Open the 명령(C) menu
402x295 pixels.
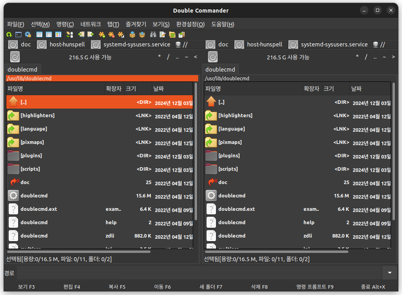tap(65, 24)
